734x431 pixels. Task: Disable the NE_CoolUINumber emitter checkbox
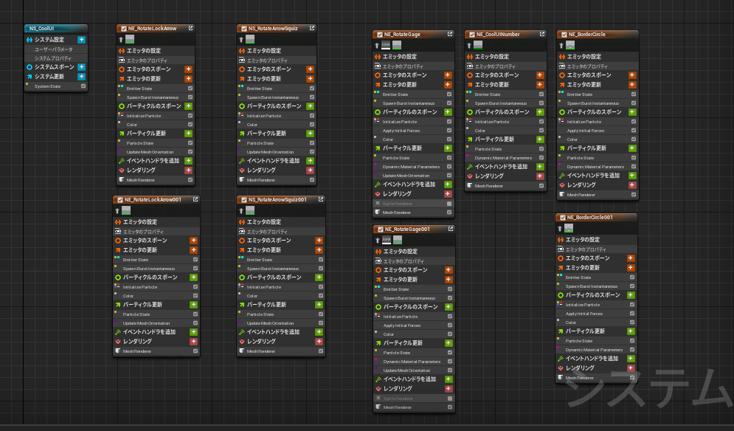pyautogui.click(x=472, y=35)
